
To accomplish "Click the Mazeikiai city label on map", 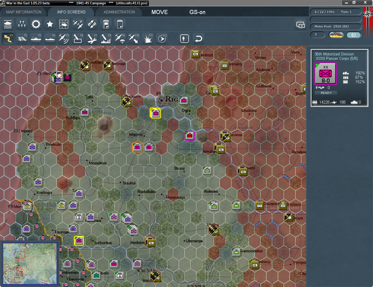I will point(98,163).
